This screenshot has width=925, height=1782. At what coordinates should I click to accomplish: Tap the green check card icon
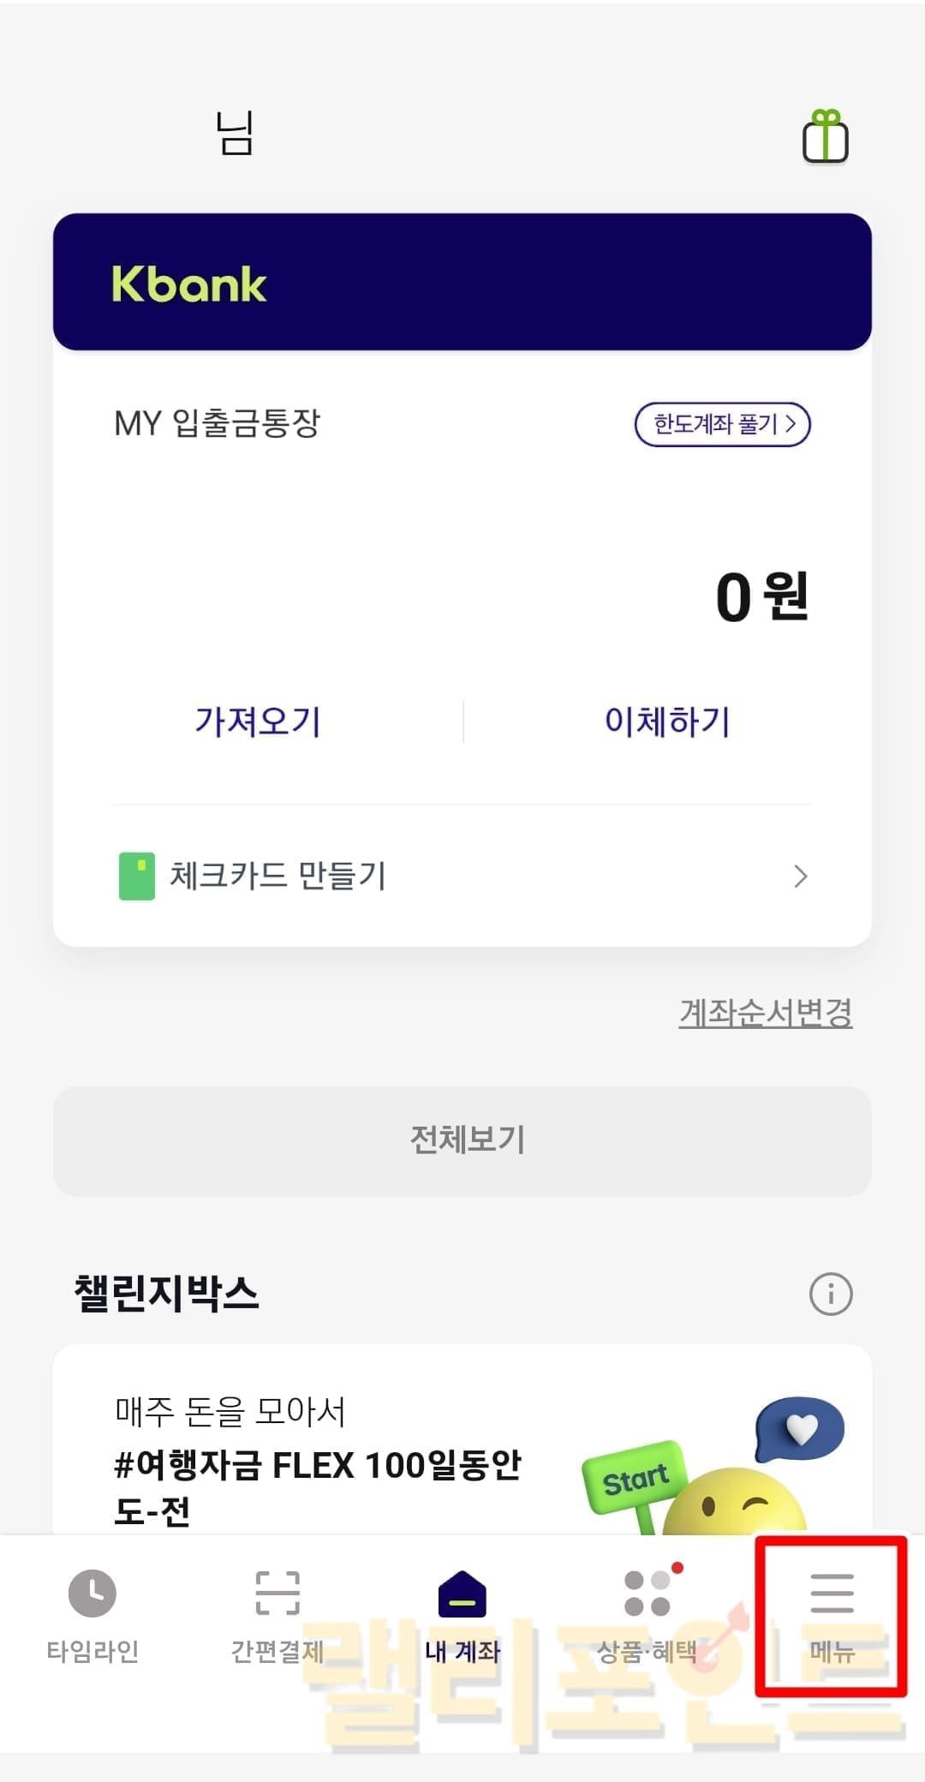click(x=137, y=876)
